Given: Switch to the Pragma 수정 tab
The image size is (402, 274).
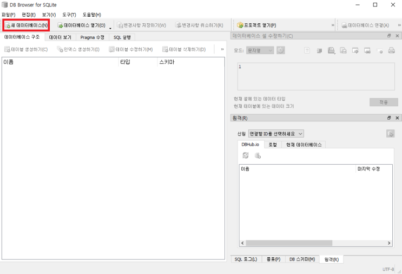Looking at the screenshot, I should 92,37.
